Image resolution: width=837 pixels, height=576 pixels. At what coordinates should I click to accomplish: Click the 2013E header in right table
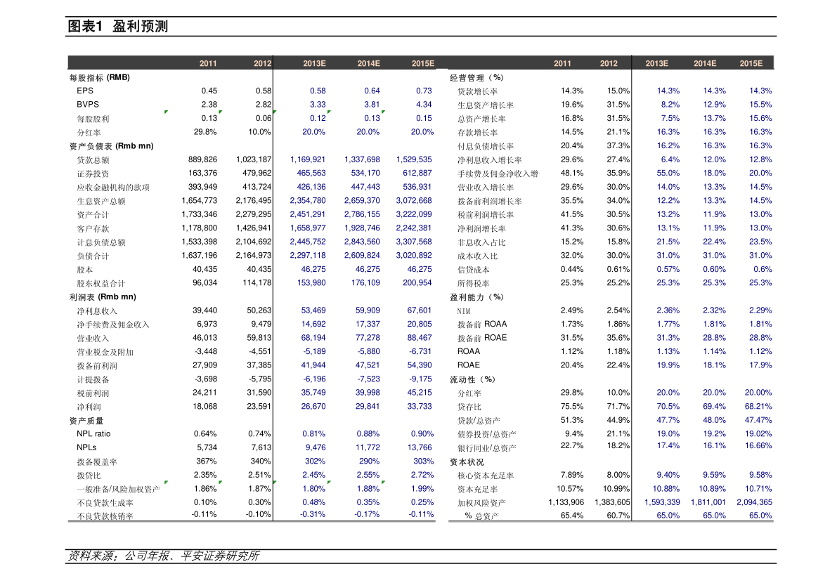(x=656, y=63)
